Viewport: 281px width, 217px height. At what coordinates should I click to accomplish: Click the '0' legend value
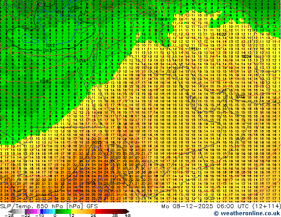coord(55,215)
